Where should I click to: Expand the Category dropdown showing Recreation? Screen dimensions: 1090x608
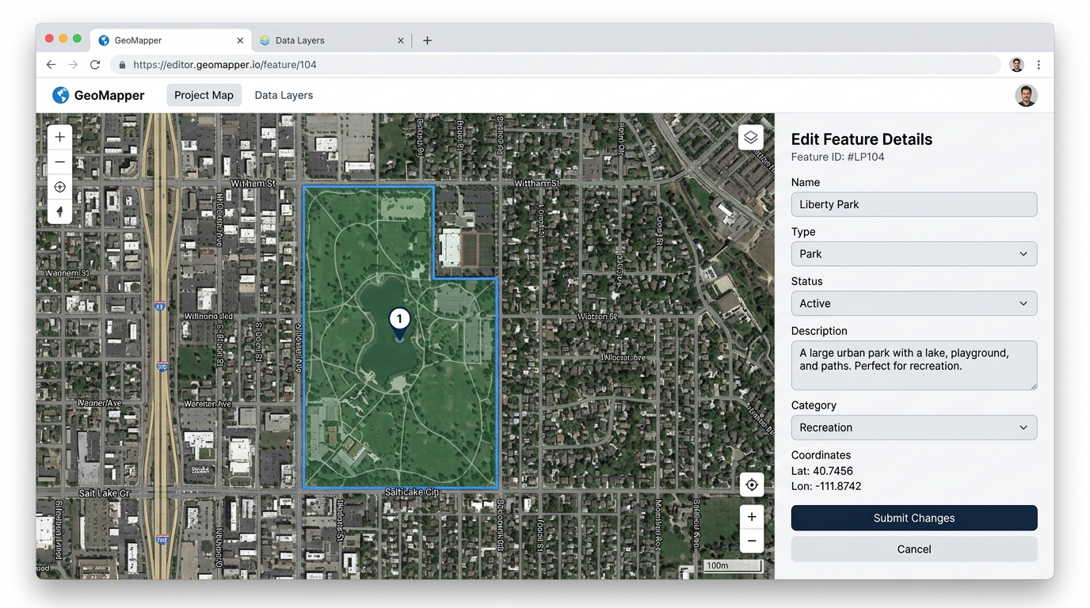[x=913, y=427]
